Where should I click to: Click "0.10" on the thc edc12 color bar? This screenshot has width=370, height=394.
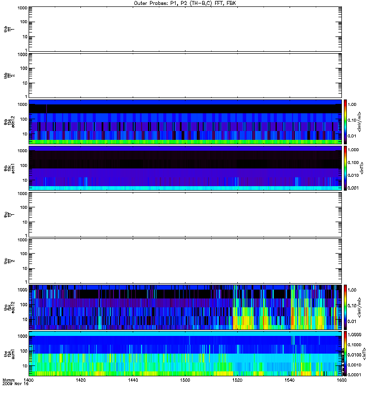point(352,305)
